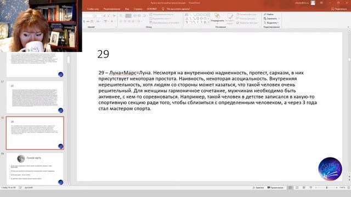Switch to the Вид tab
The image size is (351, 197).
click(x=127, y=9)
